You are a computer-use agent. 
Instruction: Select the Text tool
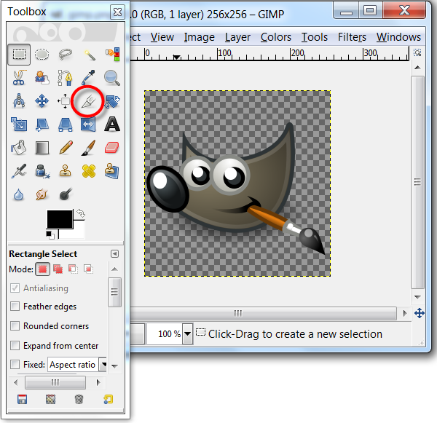pos(112,124)
